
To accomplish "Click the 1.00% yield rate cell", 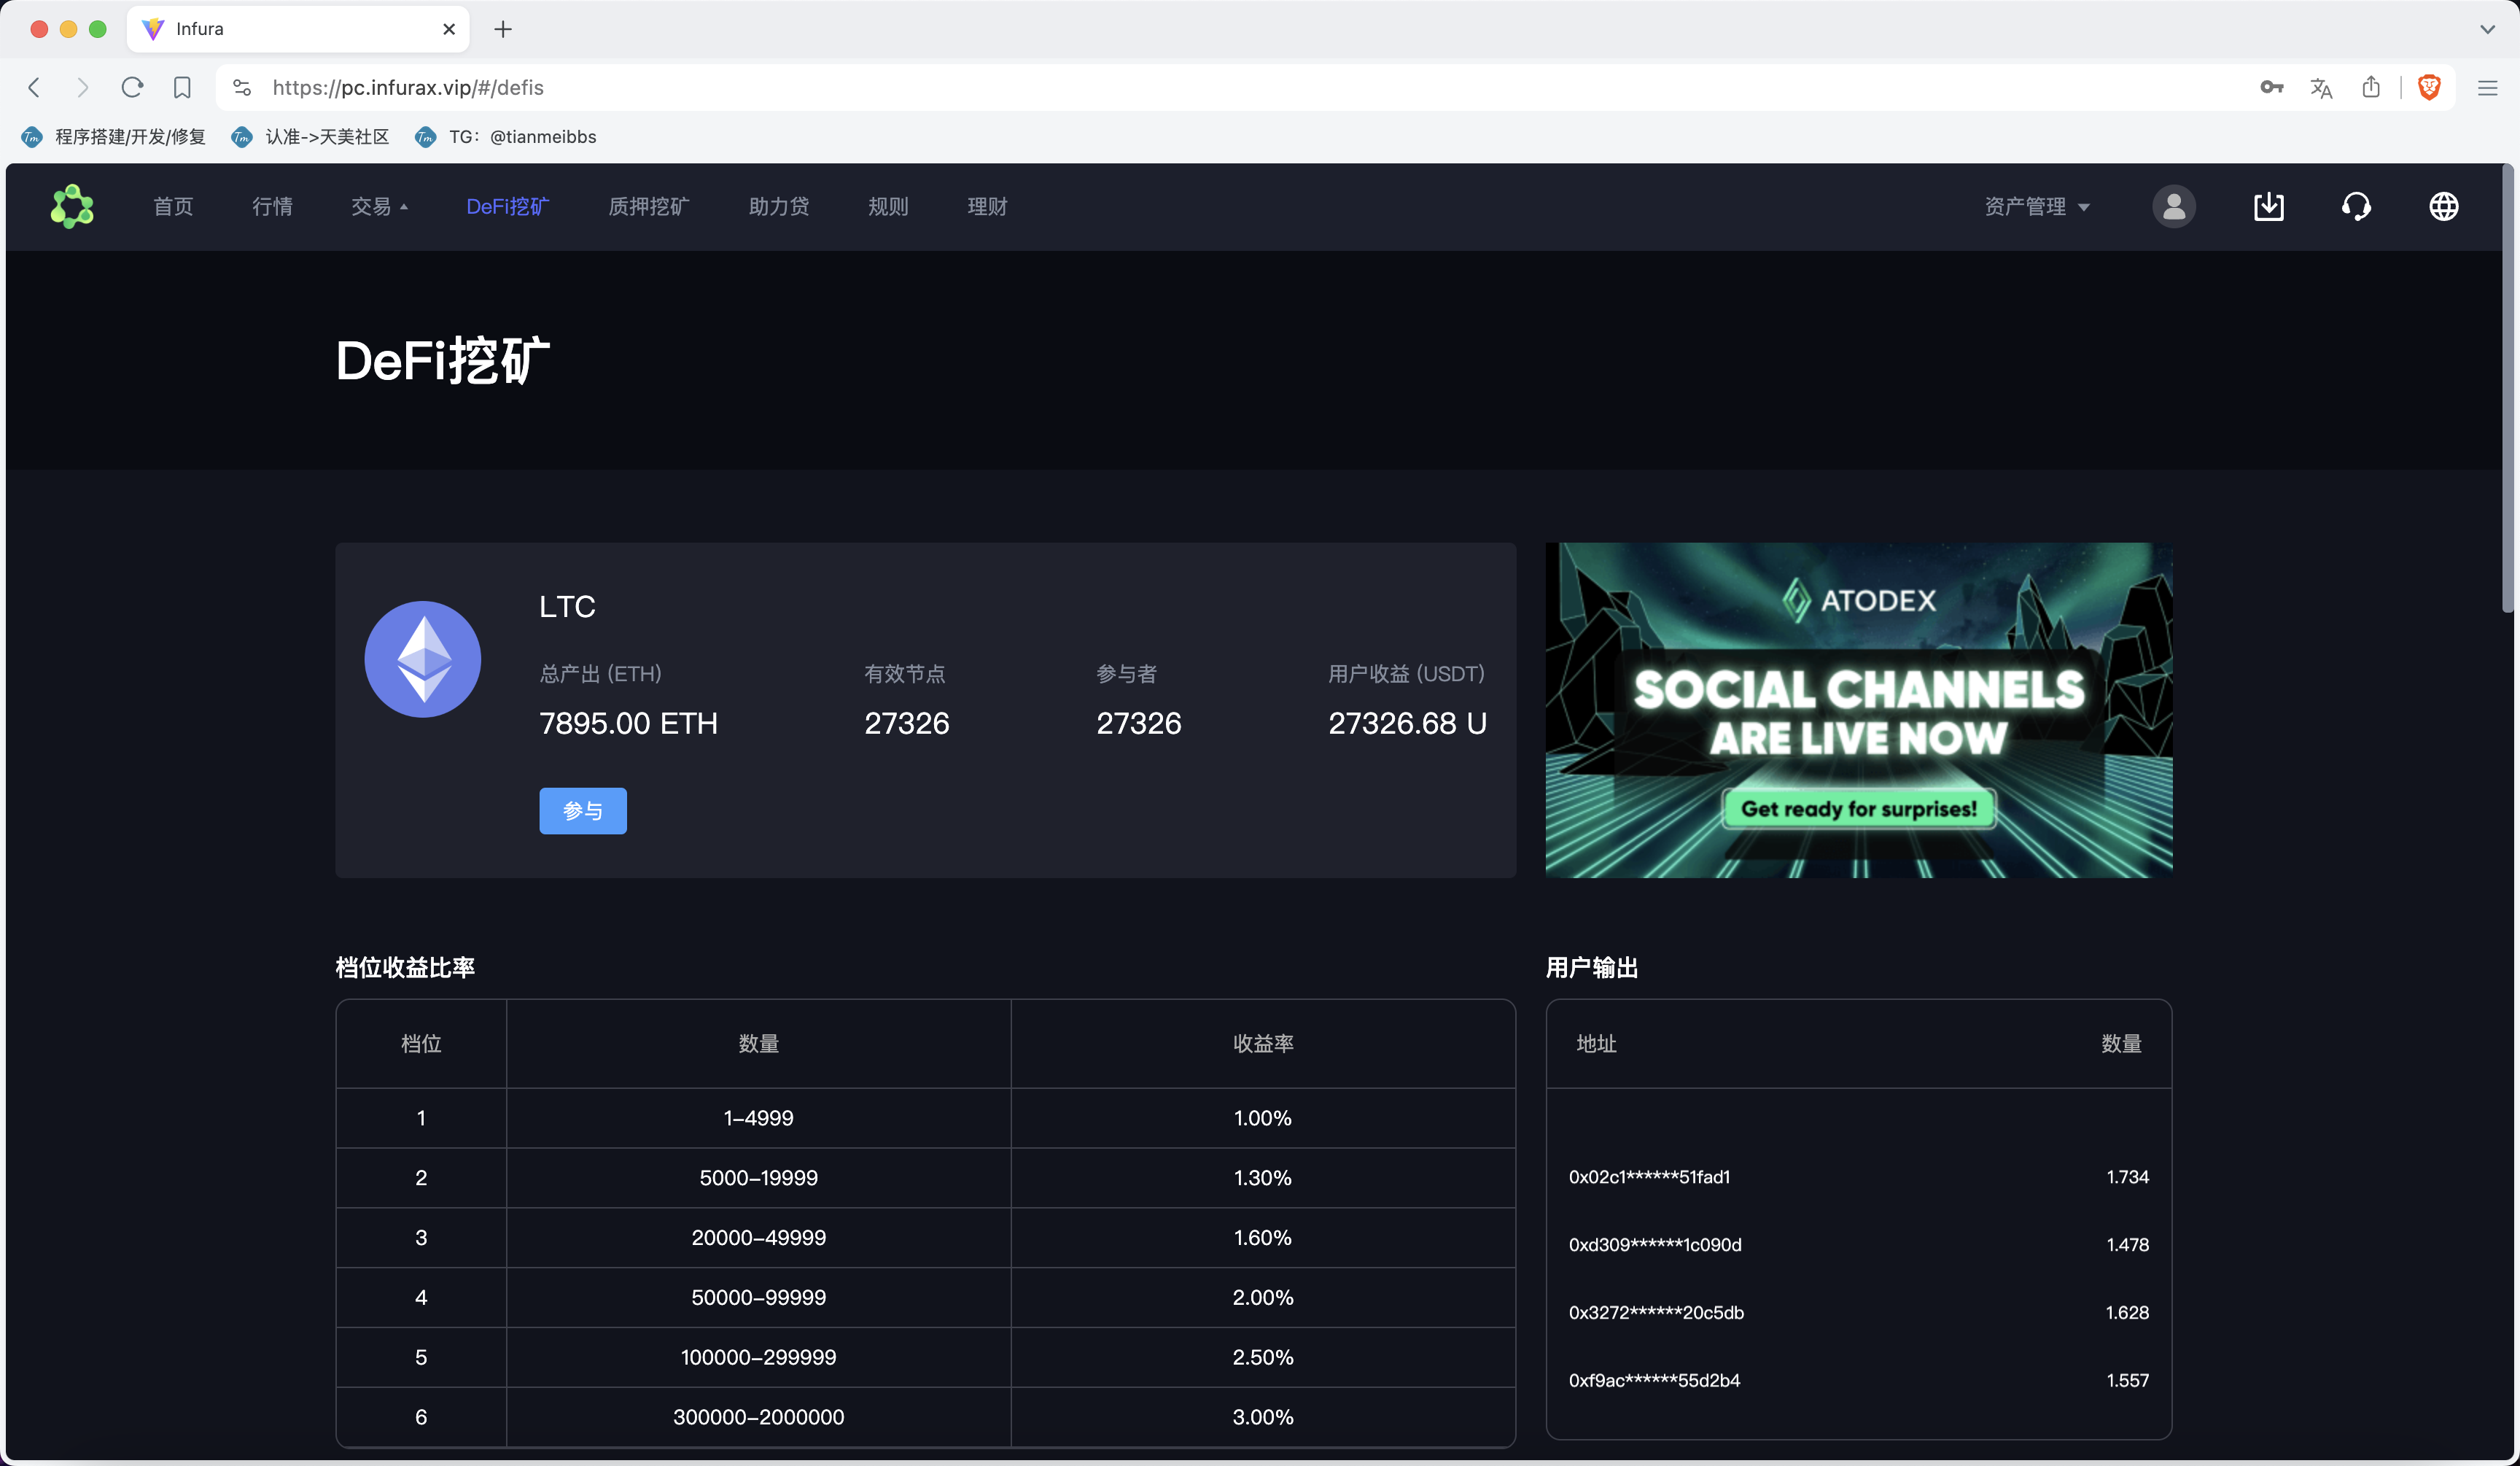I will click(1263, 1118).
